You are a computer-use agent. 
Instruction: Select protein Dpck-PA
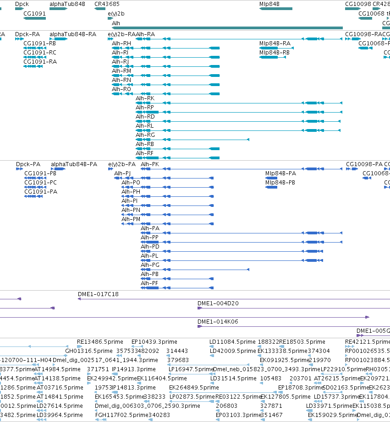19,169
